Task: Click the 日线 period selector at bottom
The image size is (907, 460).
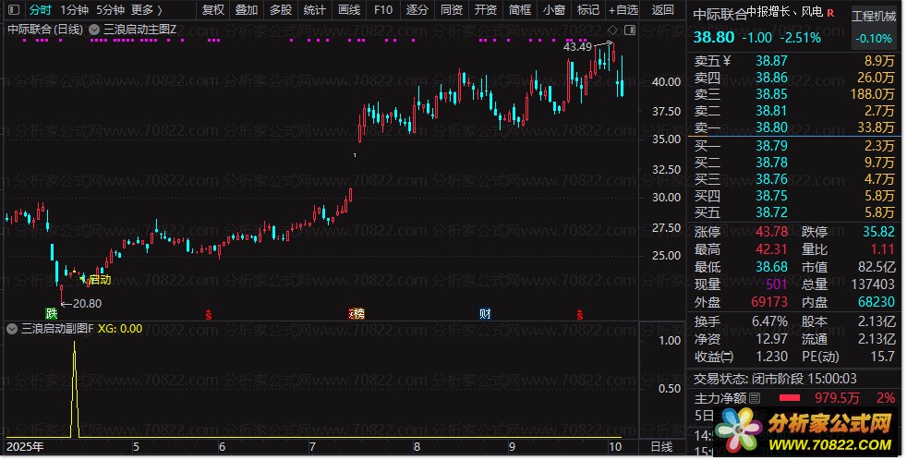Action: coord(661,447)
